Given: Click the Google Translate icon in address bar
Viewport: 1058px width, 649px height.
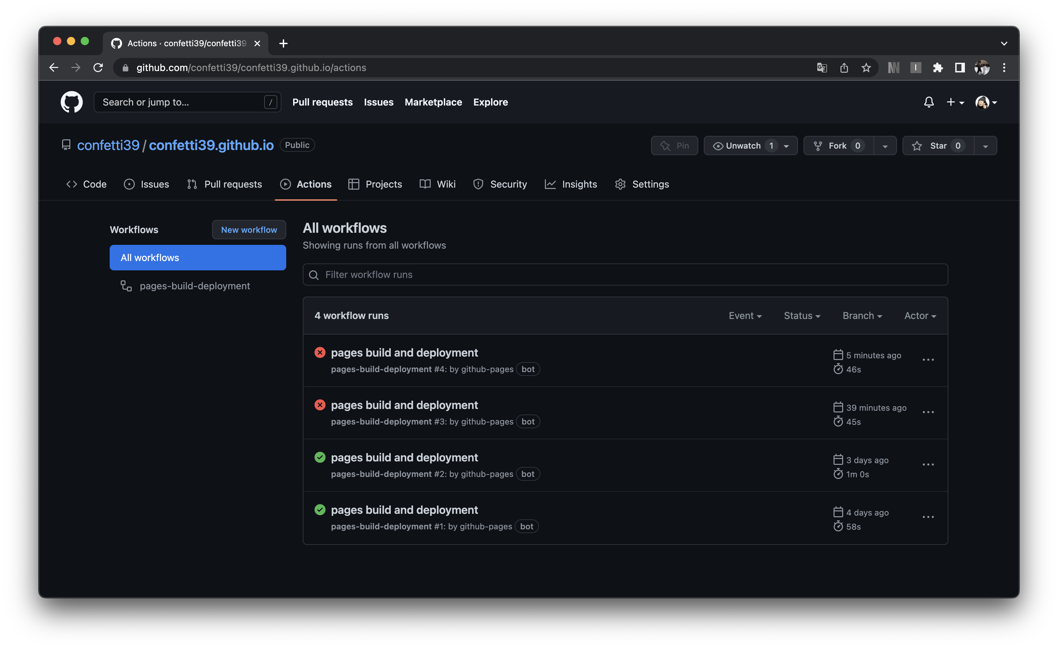Looking at the screenshot, I should (x=822, y=68).
